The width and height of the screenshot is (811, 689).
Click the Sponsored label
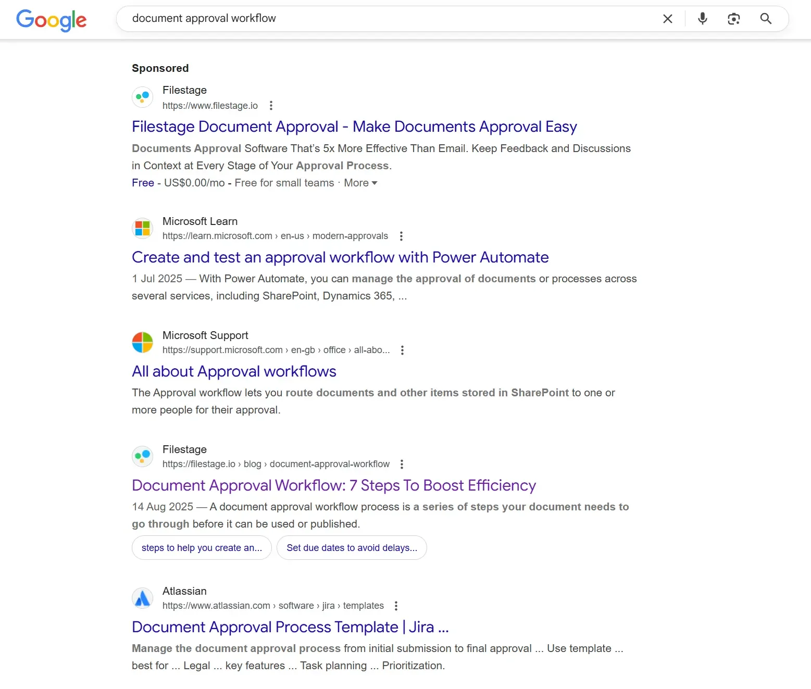[160, 68]
